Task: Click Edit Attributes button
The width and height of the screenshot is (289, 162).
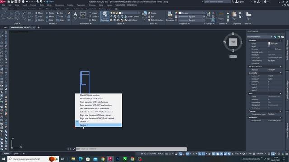Action: (155, 20)
